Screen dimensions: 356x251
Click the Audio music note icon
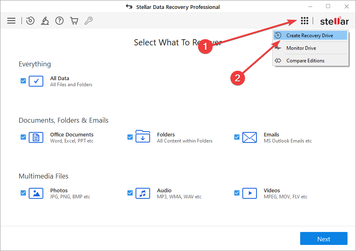[142, 193]
